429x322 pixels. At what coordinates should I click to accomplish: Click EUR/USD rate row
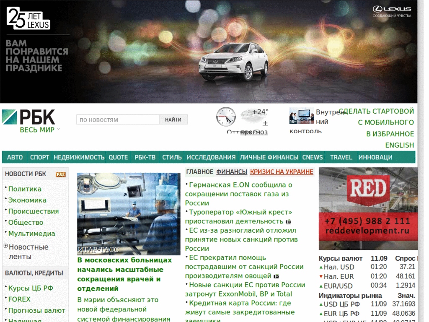click(367, 286)
